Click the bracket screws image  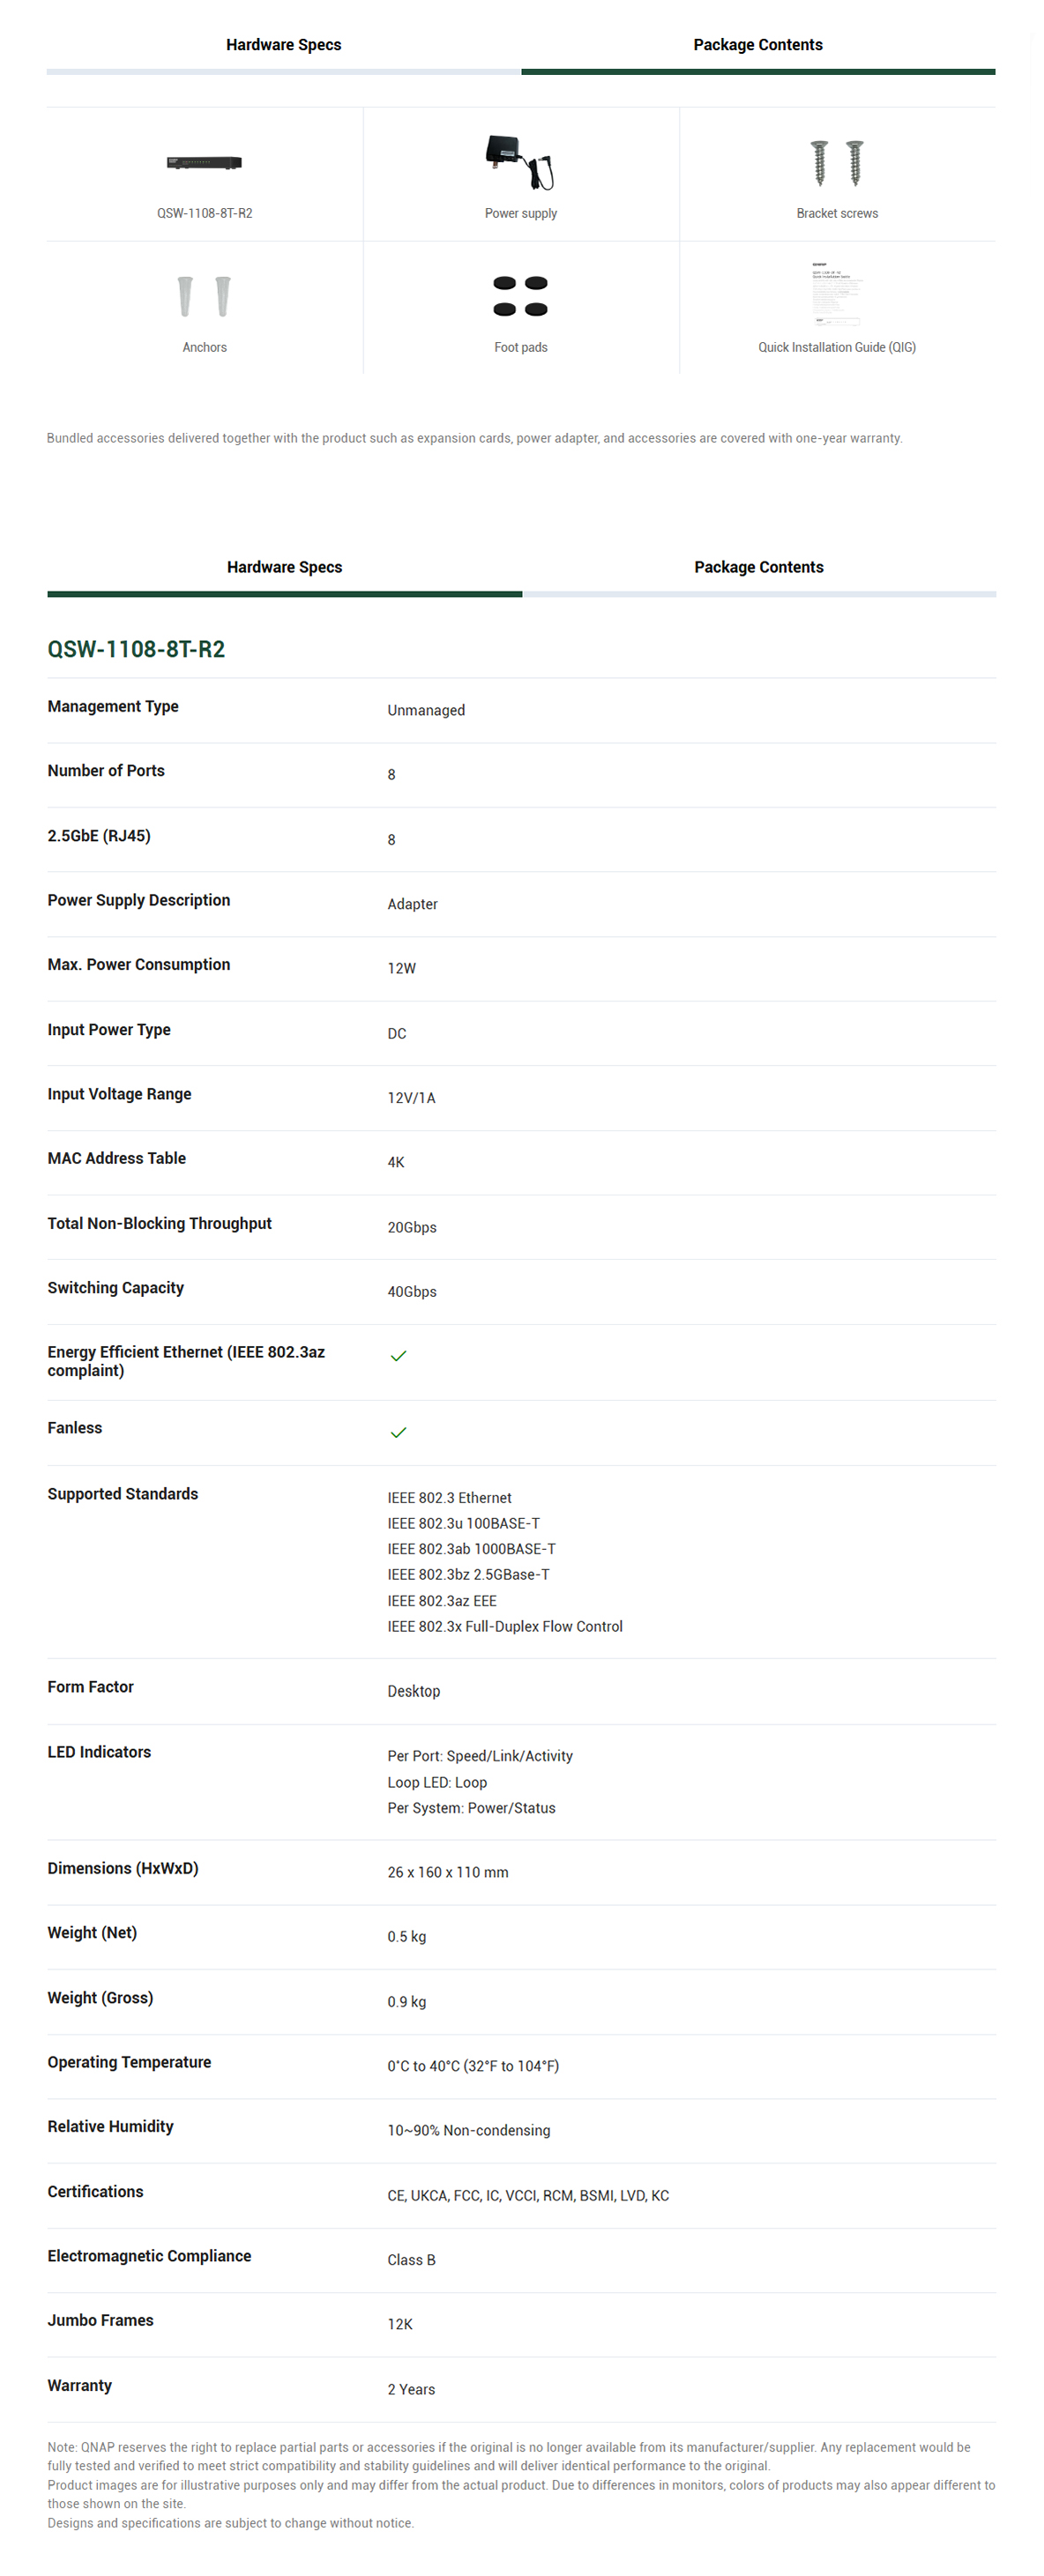837,163
